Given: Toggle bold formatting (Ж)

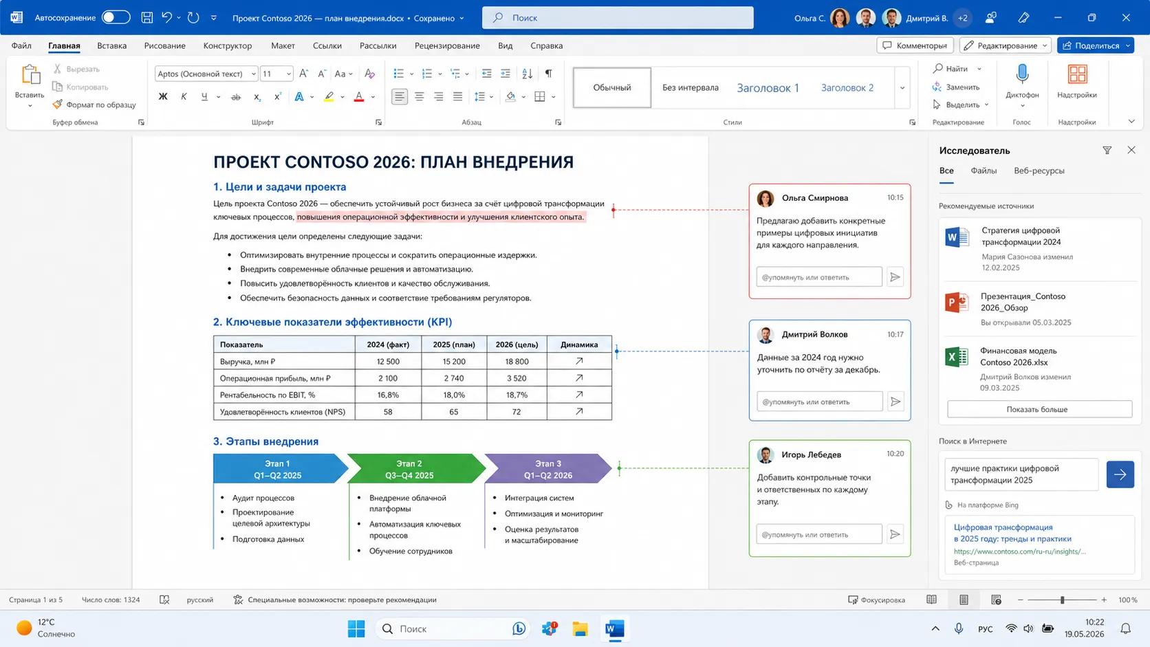Looking at the screenshot, I should (x=163, y=97).
